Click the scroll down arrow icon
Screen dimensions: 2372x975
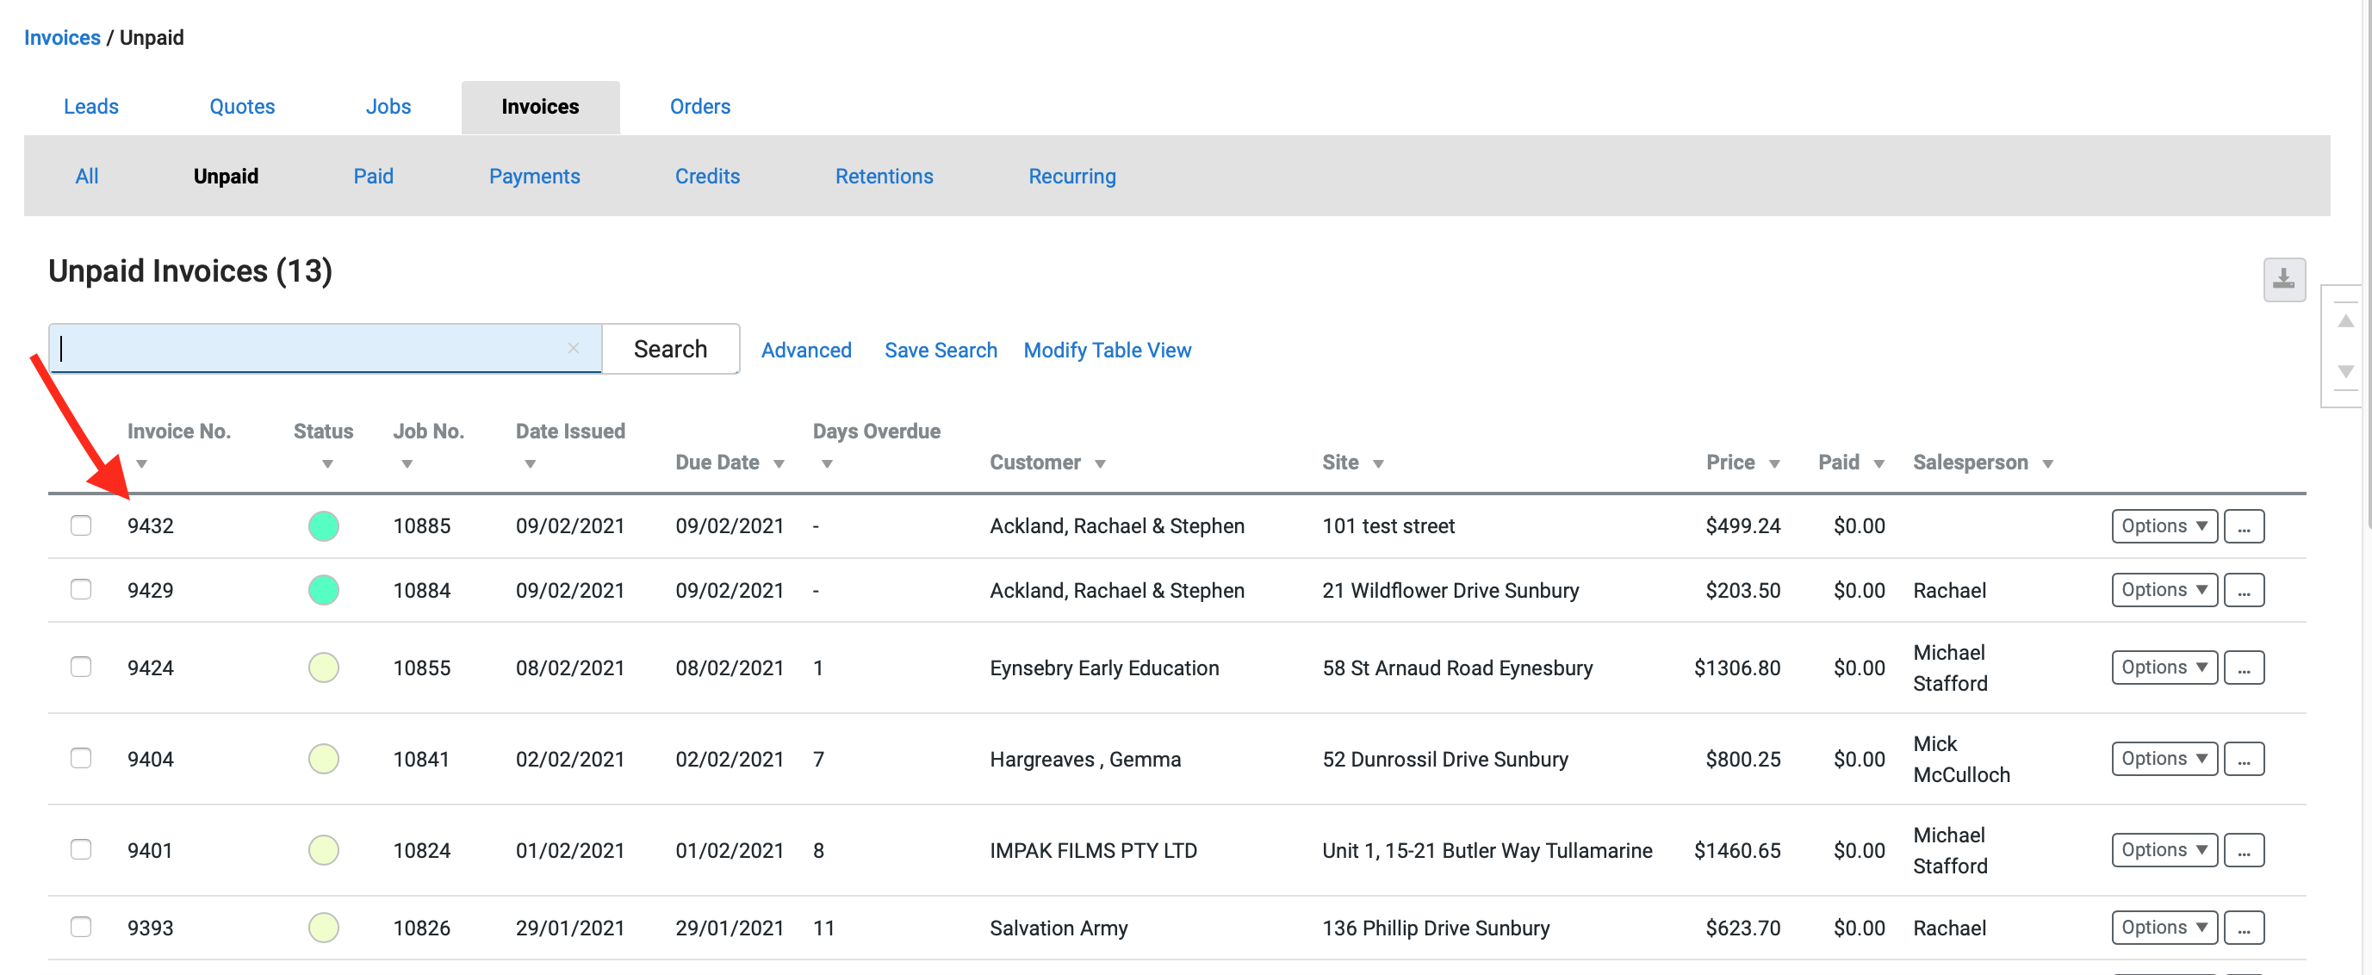(2345, 371)
